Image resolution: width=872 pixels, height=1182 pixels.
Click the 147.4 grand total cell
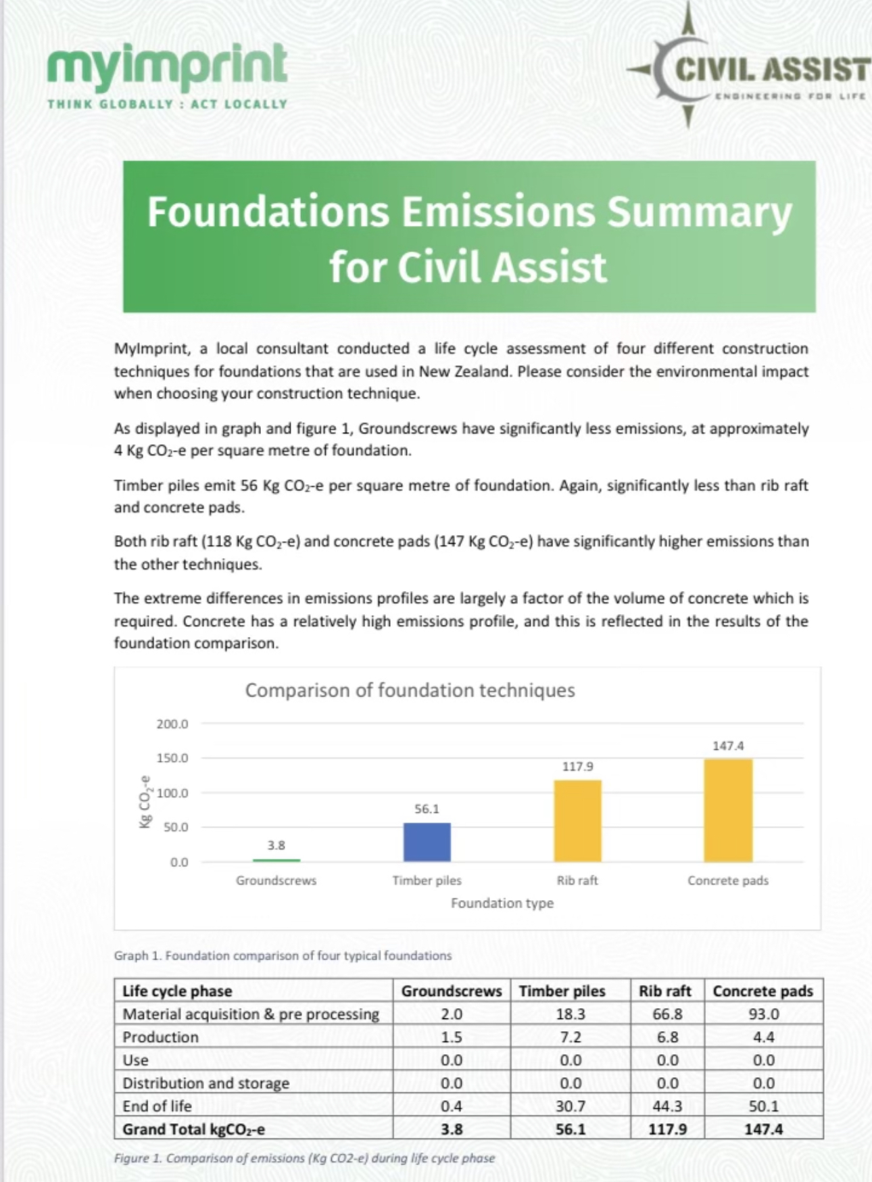[x=764, y=1129]
